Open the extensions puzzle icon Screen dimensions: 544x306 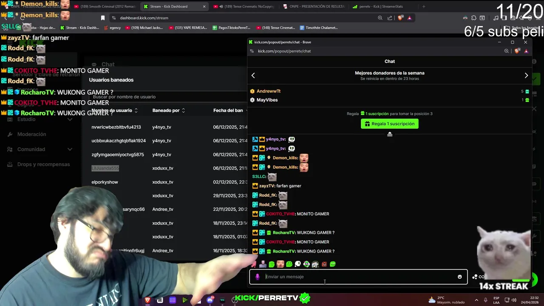pyautogui.click(x=474, y=18)
